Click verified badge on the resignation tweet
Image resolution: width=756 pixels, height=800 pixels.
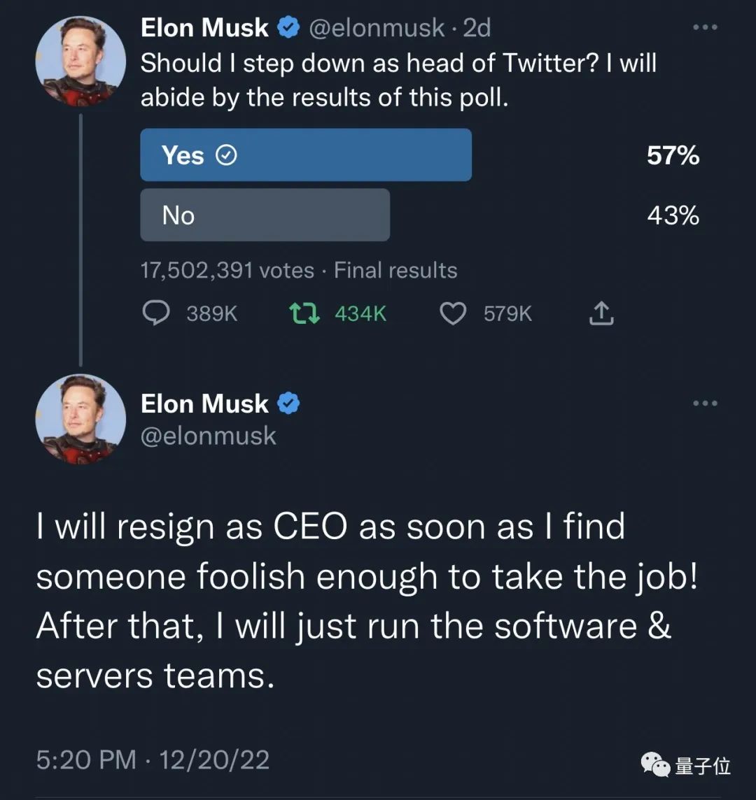pyautogui.click(x=288, y=403)
